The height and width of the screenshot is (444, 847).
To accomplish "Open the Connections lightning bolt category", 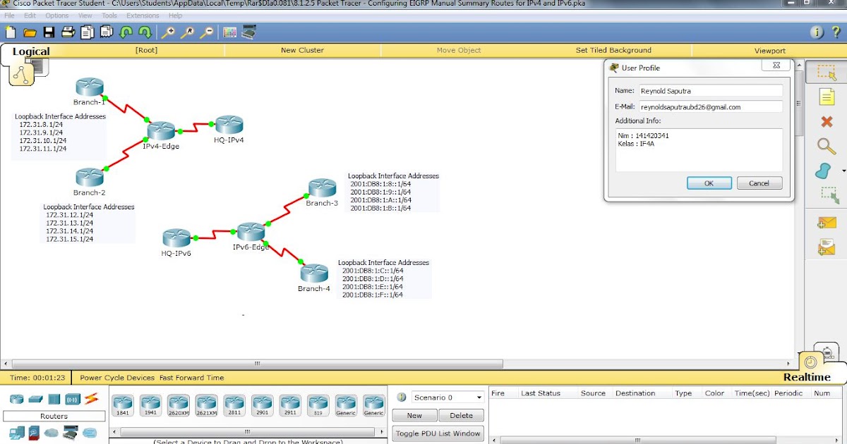I will coord(90,399).
